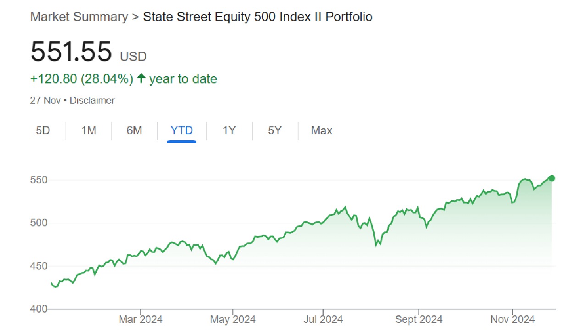Click the 551.55 price value

pyautogui.click(x=71, y=51)
